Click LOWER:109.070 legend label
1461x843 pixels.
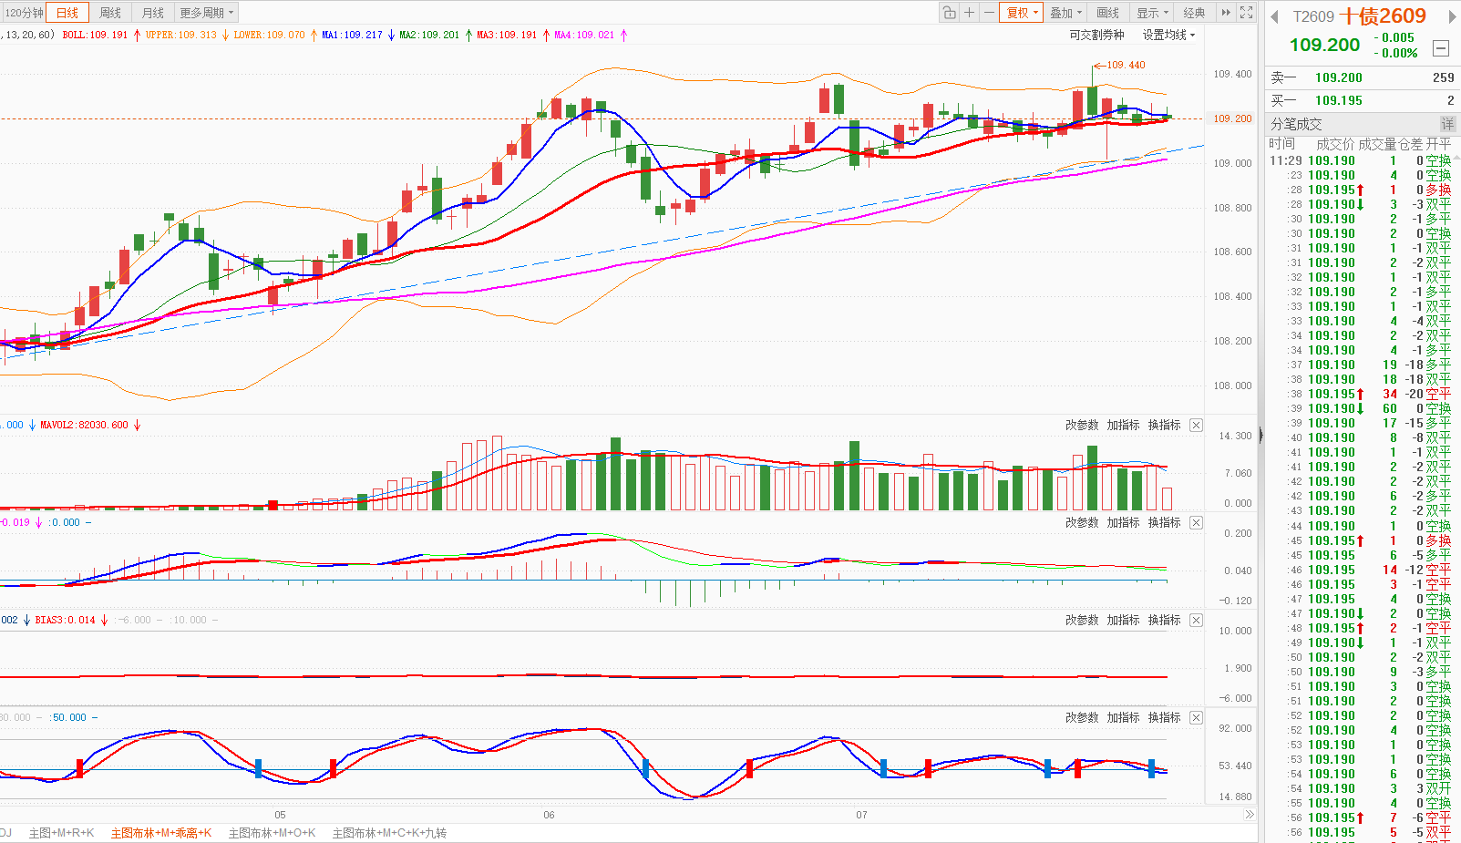click(x=269, y=35)
